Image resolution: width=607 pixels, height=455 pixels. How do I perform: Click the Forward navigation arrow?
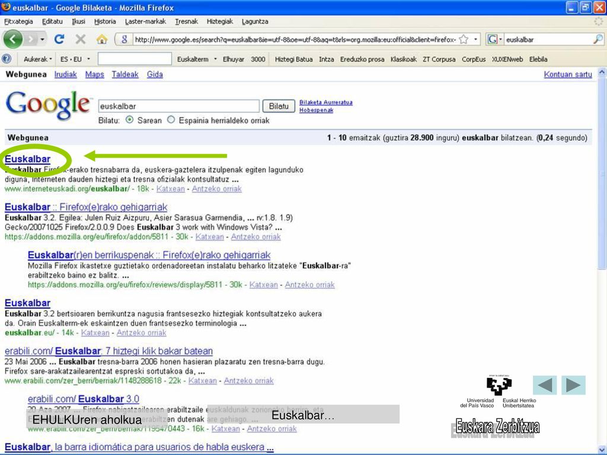pyautogui.click(x=31, y=39)
